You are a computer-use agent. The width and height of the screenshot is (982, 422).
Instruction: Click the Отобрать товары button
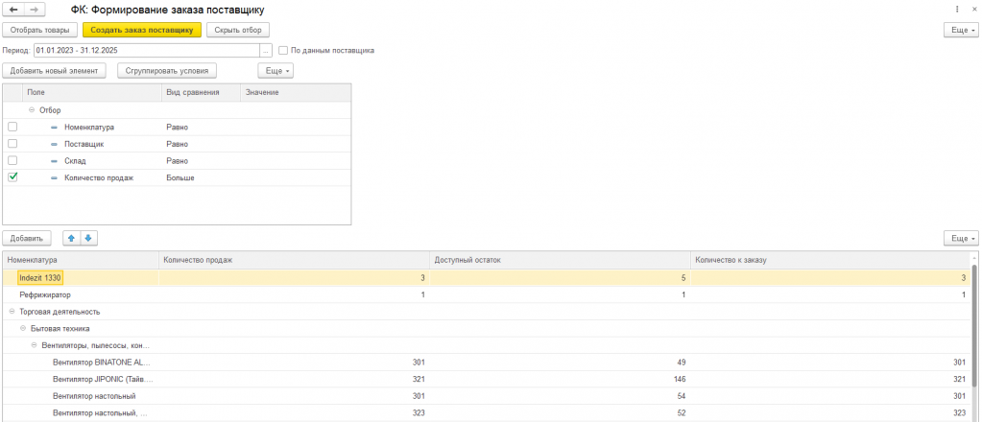tap(39, 30)
